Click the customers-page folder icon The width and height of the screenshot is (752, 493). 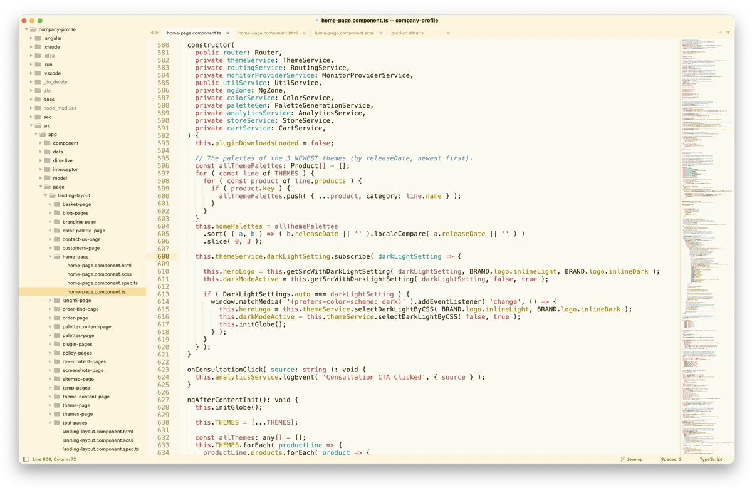pos(57,248)
